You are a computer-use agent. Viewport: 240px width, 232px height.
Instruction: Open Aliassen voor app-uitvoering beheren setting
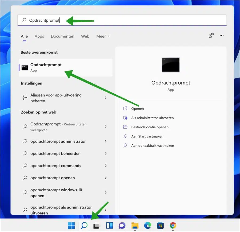[66, 98]
